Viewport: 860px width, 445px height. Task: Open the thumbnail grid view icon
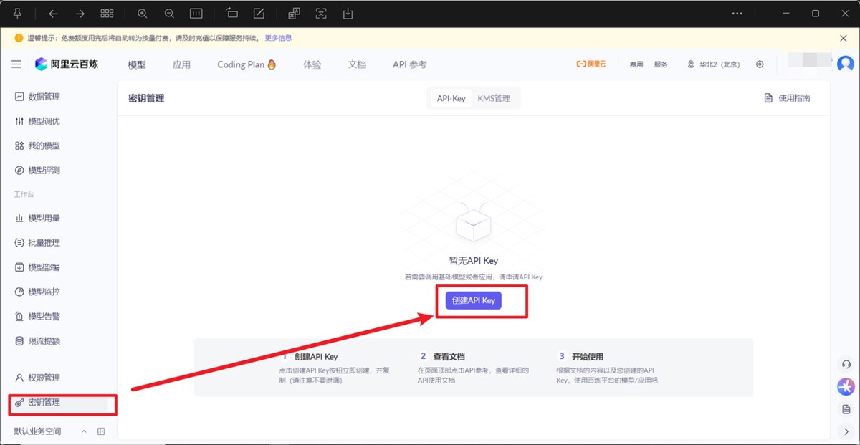pyautogui.click(x=107, y=13)
